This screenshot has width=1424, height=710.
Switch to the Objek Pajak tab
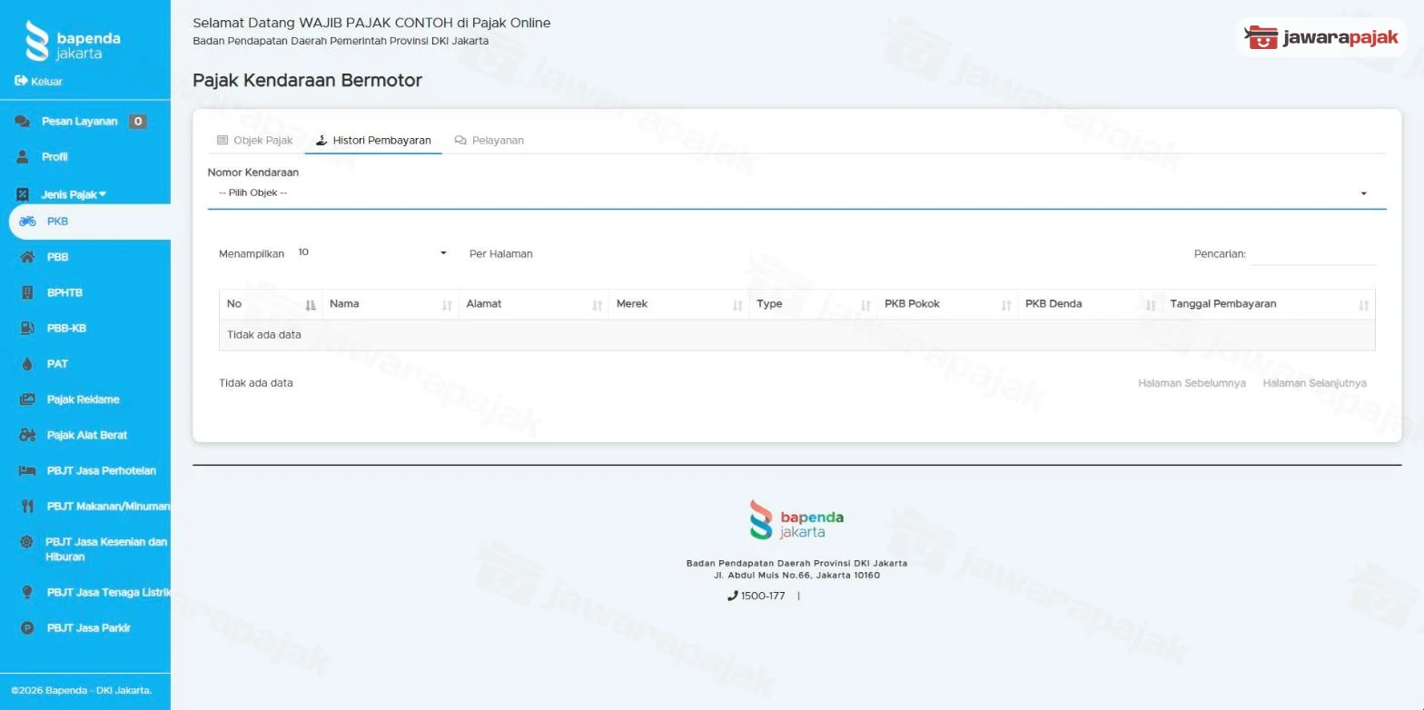(x=254, y=141)
